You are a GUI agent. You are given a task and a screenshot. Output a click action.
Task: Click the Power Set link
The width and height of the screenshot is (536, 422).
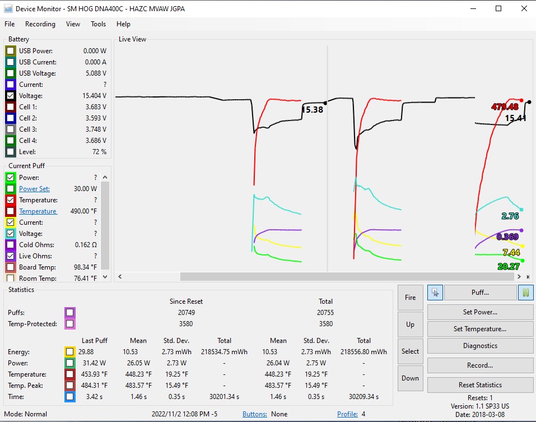click(x=34, y=189)
